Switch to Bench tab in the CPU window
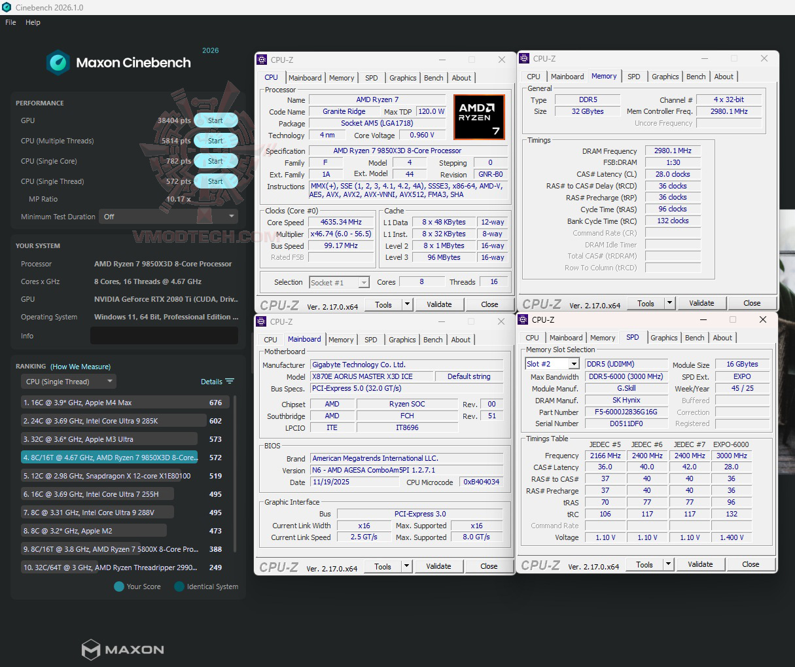Screen dimensions: 795x667 pos(433,78)
